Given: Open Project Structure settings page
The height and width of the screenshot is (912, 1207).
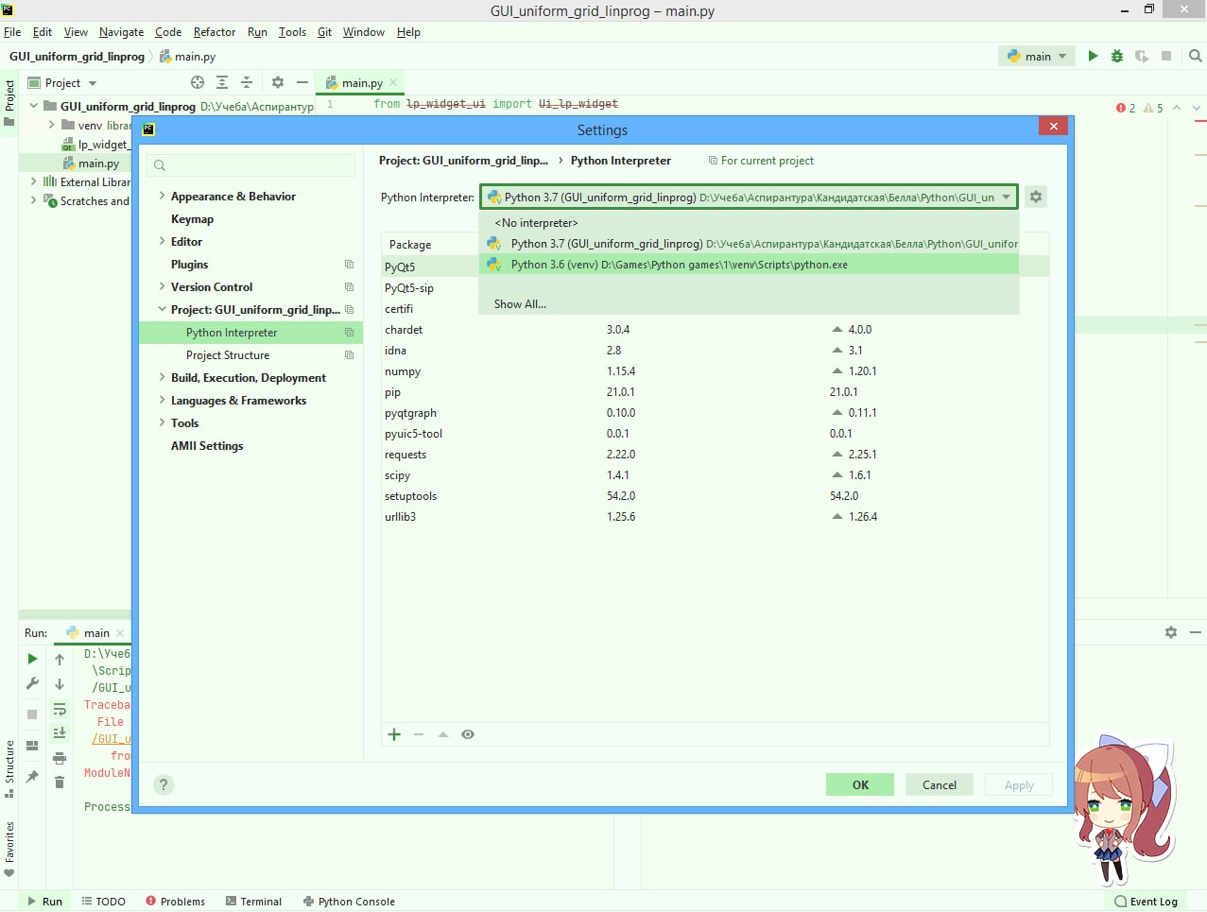Looking at the screenshot, I should pyautogui.click(x=228, y=354).
